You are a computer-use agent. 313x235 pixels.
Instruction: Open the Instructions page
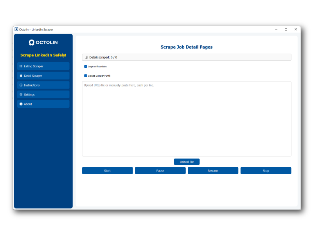tap(43, 85)
